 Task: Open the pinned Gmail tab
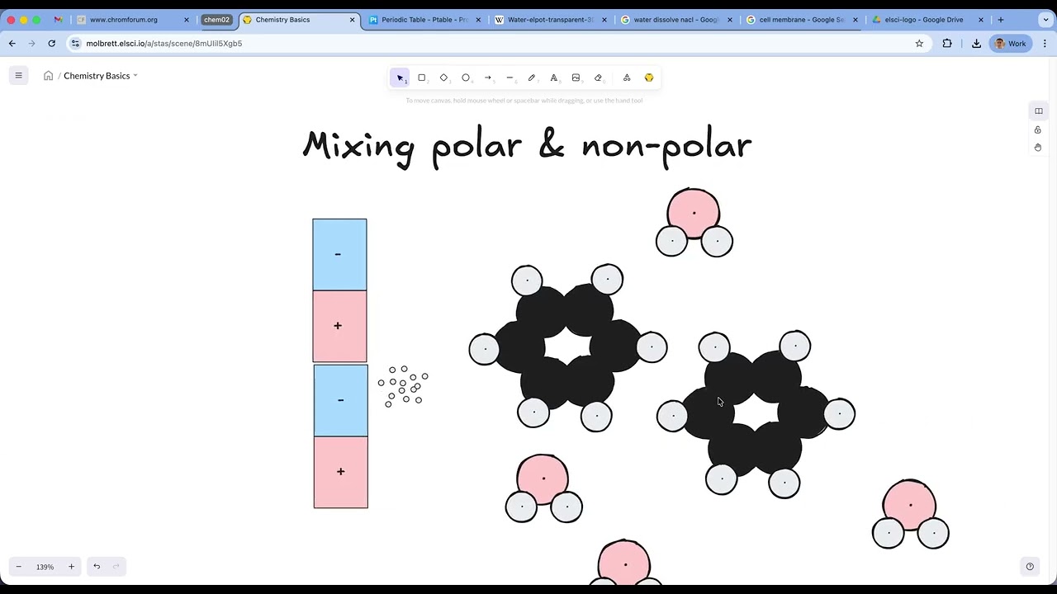(x=58, y=20)
